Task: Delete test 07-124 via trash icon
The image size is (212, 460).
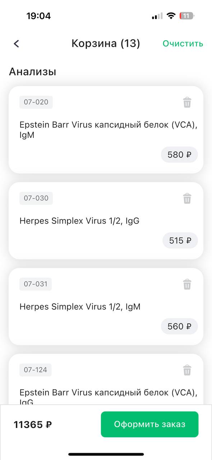Action: 187,370
